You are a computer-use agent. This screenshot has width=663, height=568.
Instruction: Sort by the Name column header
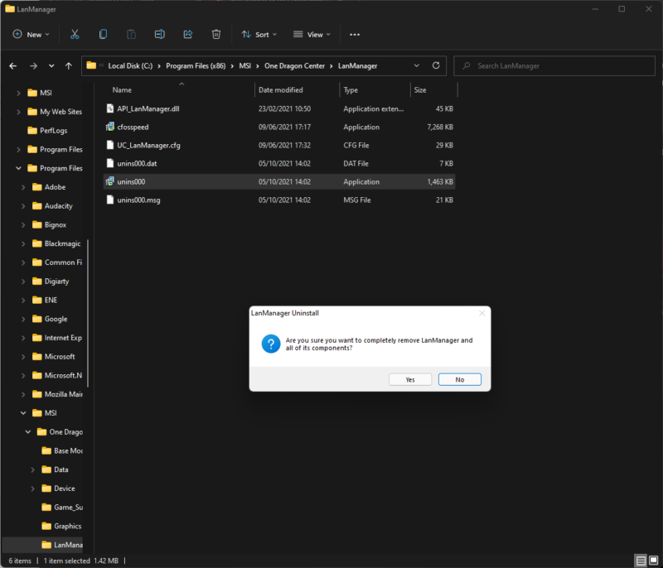click(122, 90)
